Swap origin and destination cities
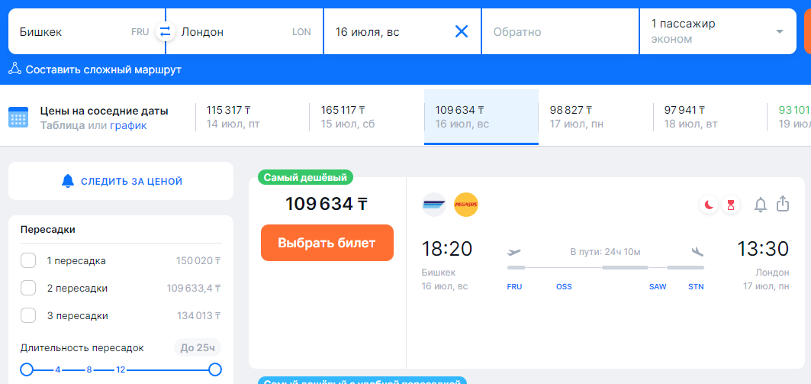Image resolution: width=811 pixels, height=384 pixels. [165, 32]
